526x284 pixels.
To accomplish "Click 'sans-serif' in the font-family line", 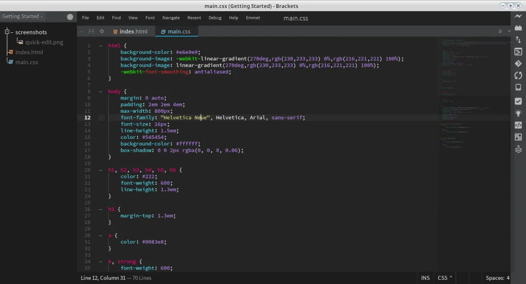I will pos(287,118).
